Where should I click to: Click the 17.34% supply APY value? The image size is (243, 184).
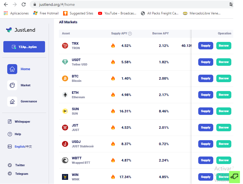point(125,177)
